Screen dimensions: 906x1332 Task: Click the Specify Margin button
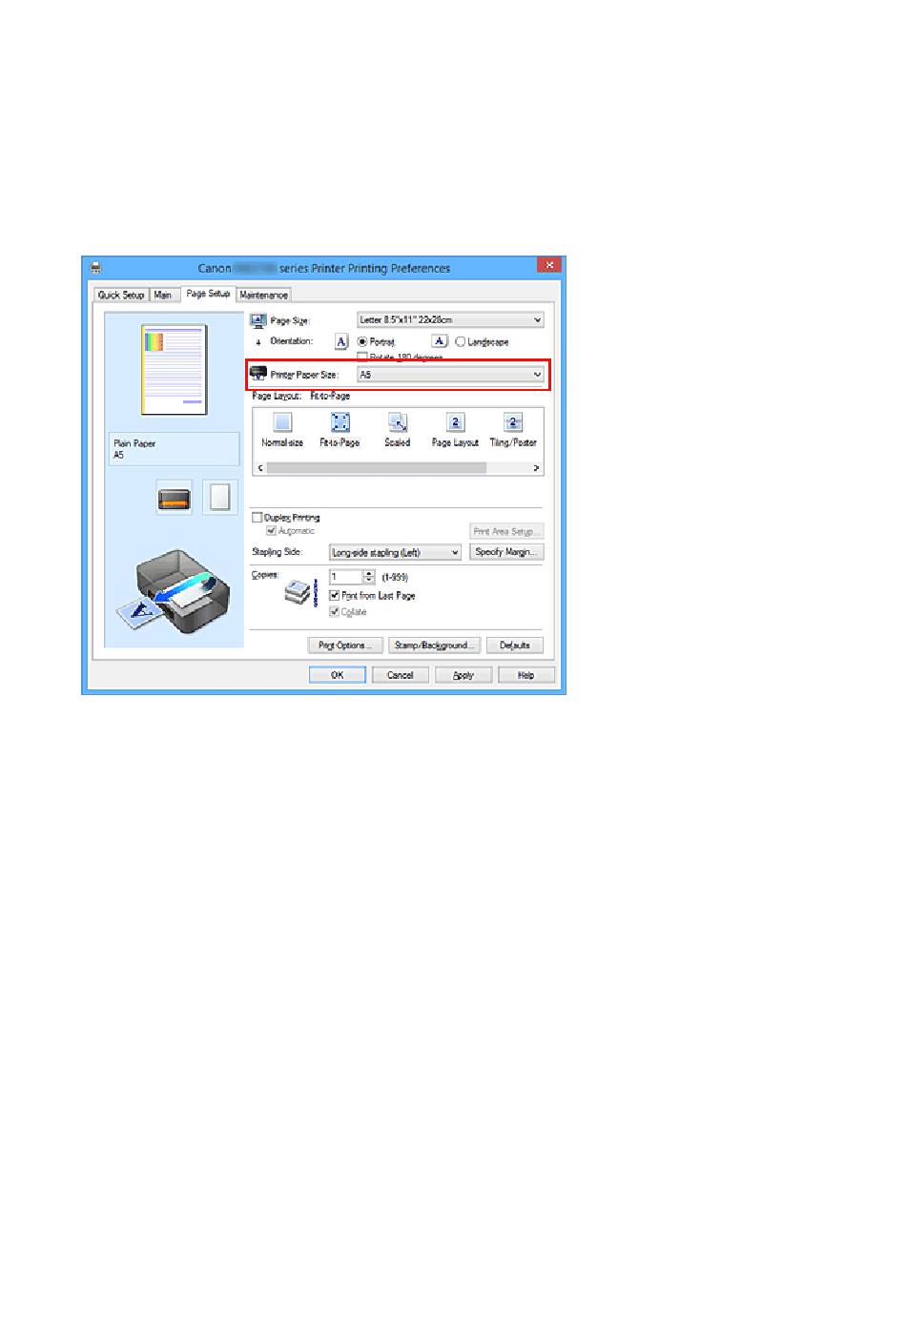(506, 552)
